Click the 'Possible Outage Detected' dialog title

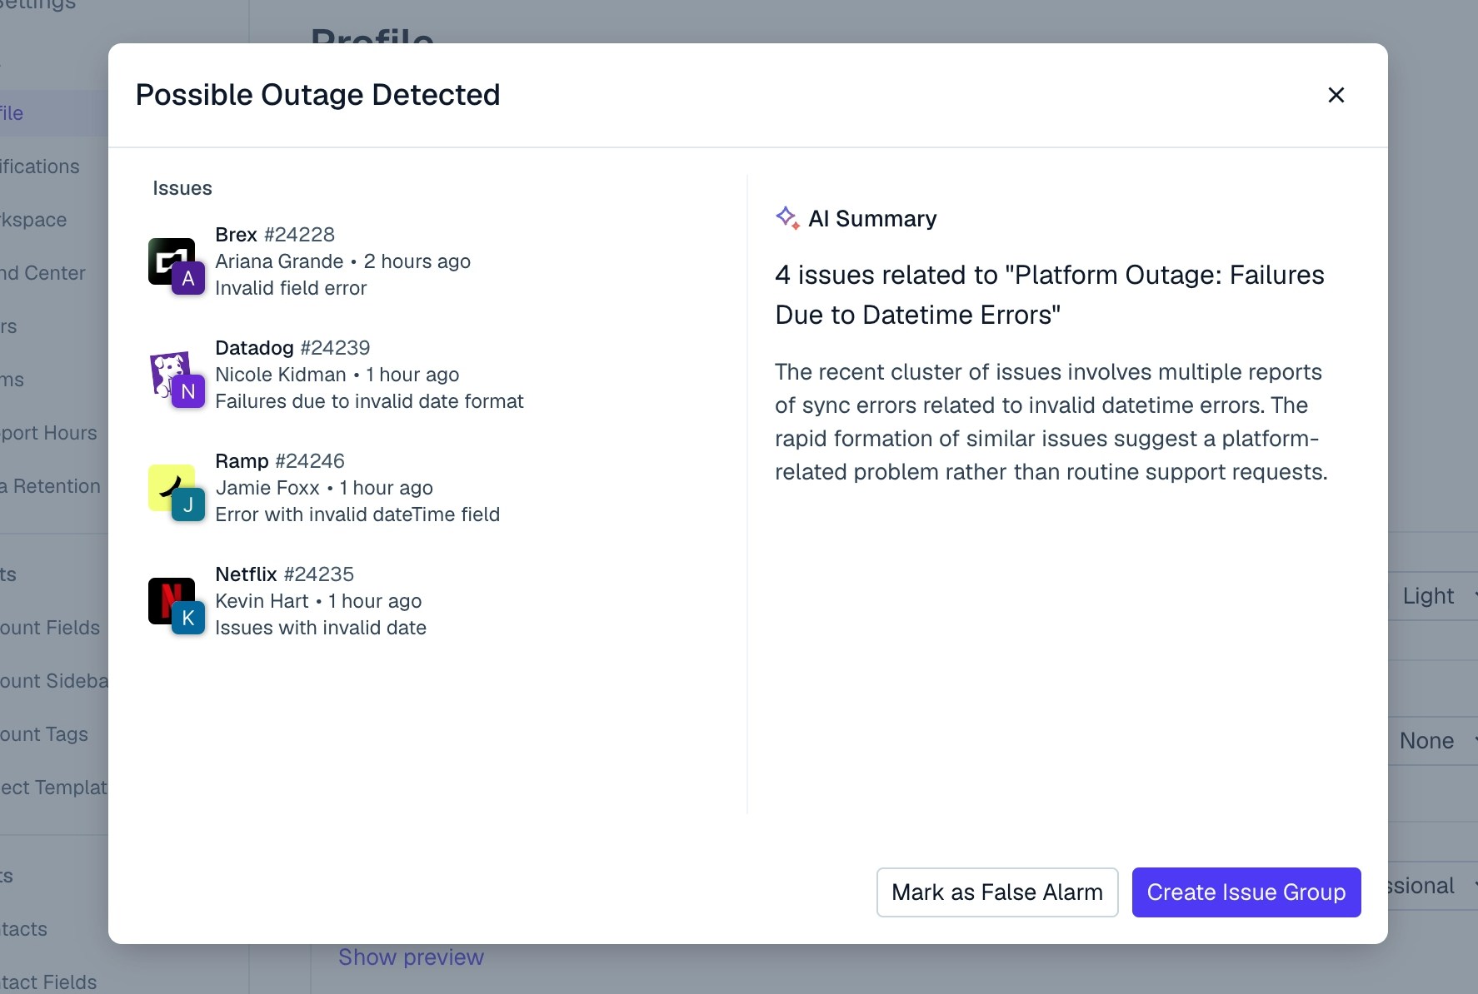317,95
